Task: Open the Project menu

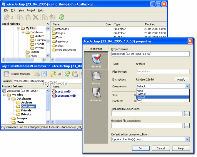Action: tap(31, 10)
